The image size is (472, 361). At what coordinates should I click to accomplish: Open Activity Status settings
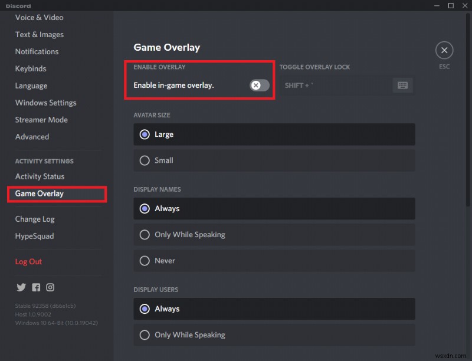(x=40, y=176)
